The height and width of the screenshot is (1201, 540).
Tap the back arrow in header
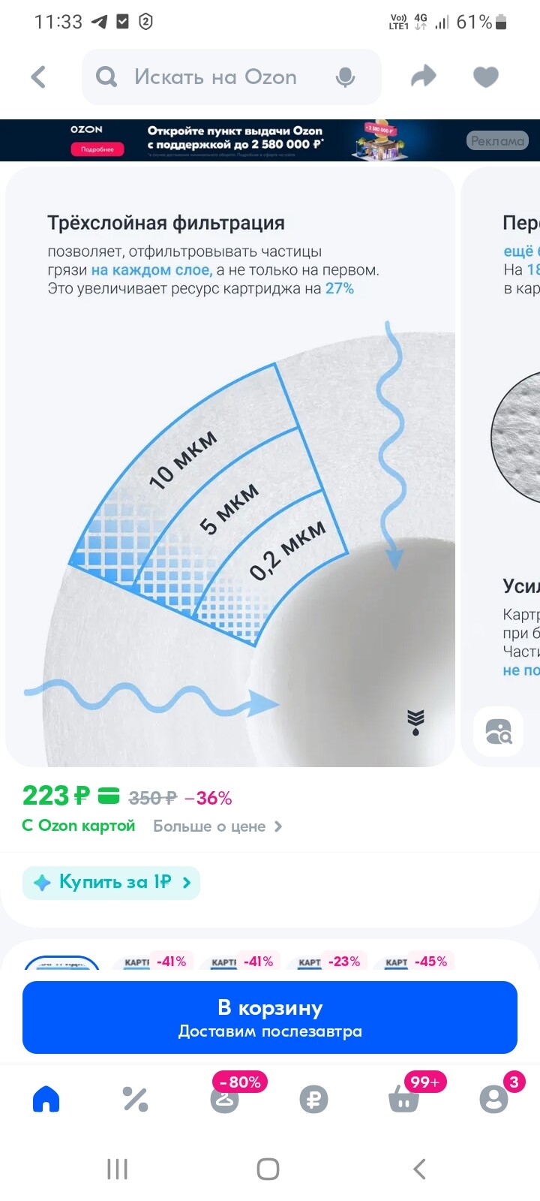coord(39,77)
